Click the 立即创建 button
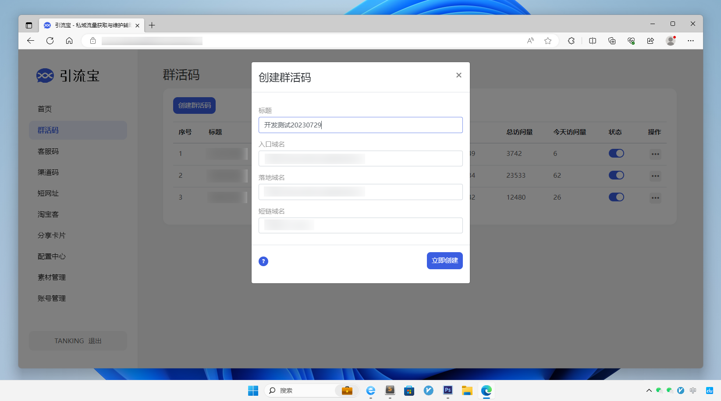This screenshot has width=721, height=401. 444,260
